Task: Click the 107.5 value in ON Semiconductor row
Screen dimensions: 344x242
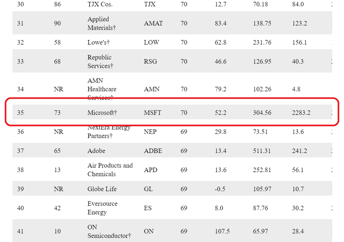Action: [222, 232]
